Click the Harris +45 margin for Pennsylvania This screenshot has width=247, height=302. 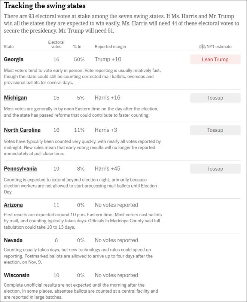[107, 169]
